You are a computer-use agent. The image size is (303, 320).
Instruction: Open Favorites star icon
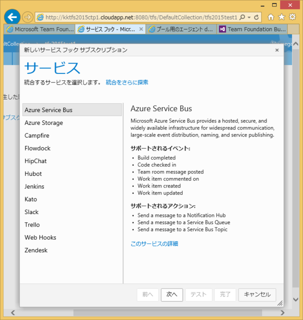281,17
